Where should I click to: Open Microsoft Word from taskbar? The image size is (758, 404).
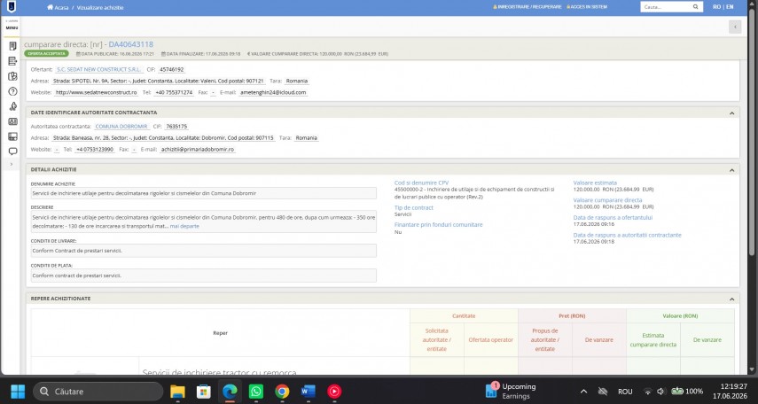point(308,392)
